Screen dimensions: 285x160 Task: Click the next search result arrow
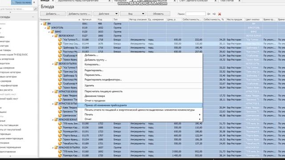click(214, 14)
